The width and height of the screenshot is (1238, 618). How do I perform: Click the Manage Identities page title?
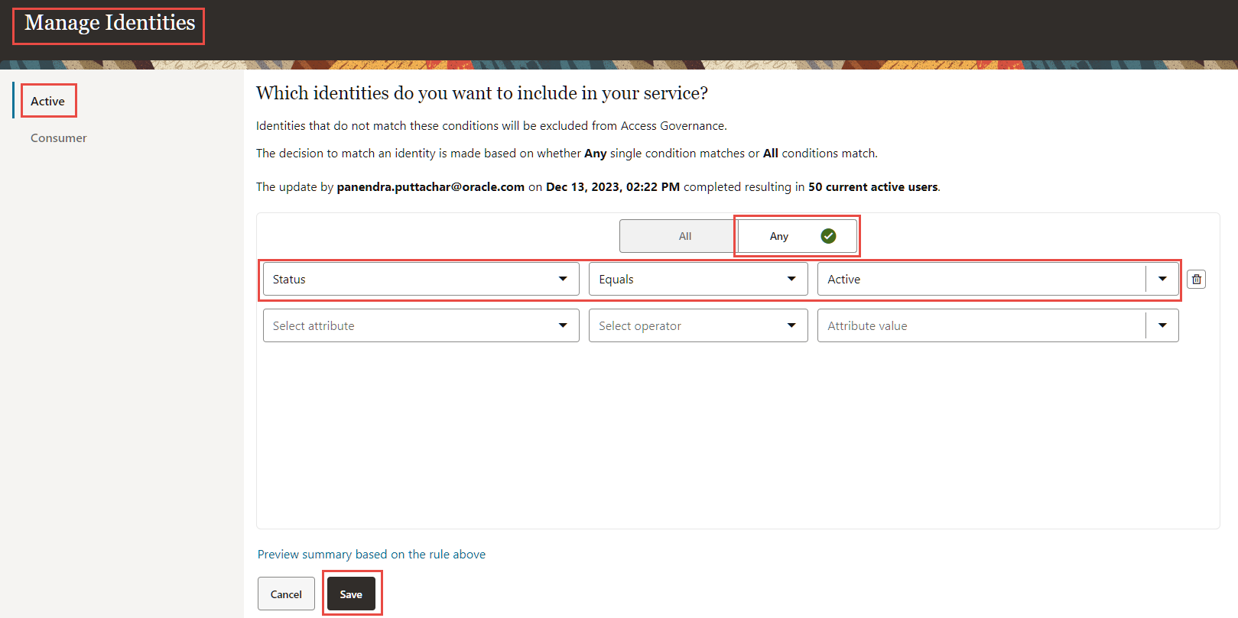[x=109, y=23]
